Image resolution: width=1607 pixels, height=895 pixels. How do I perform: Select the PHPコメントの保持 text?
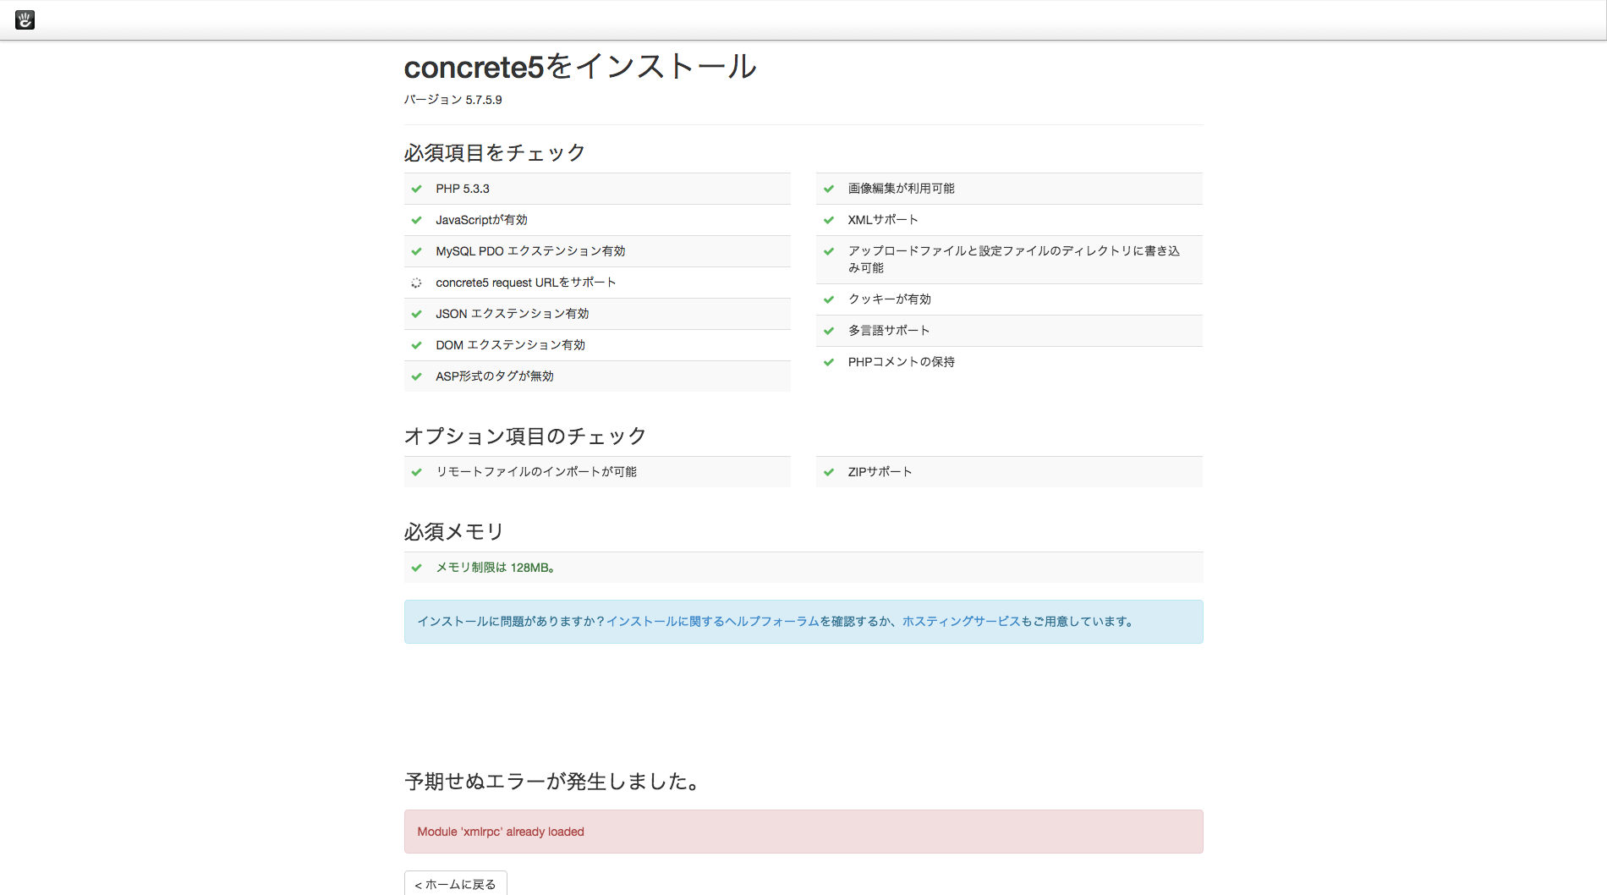pyautogui.click(x=902, y=362)
